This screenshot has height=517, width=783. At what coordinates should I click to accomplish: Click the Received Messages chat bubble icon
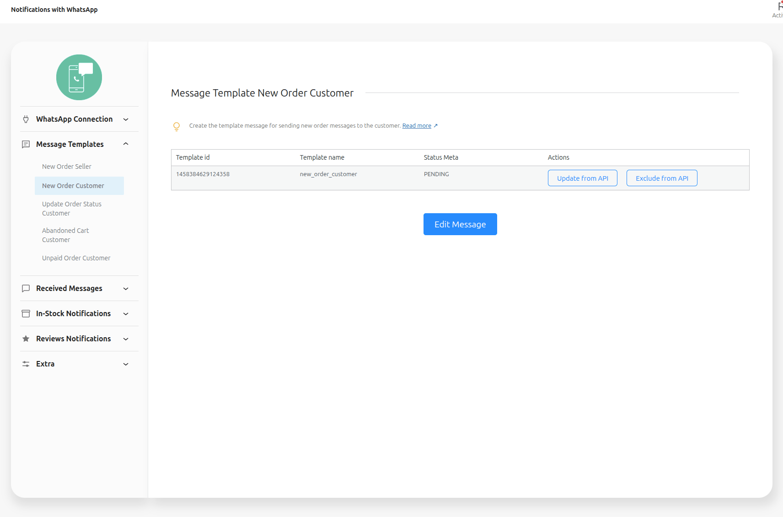(x=26, y=289)
